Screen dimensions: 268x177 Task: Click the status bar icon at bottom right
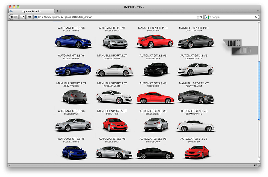coord(255,165)
